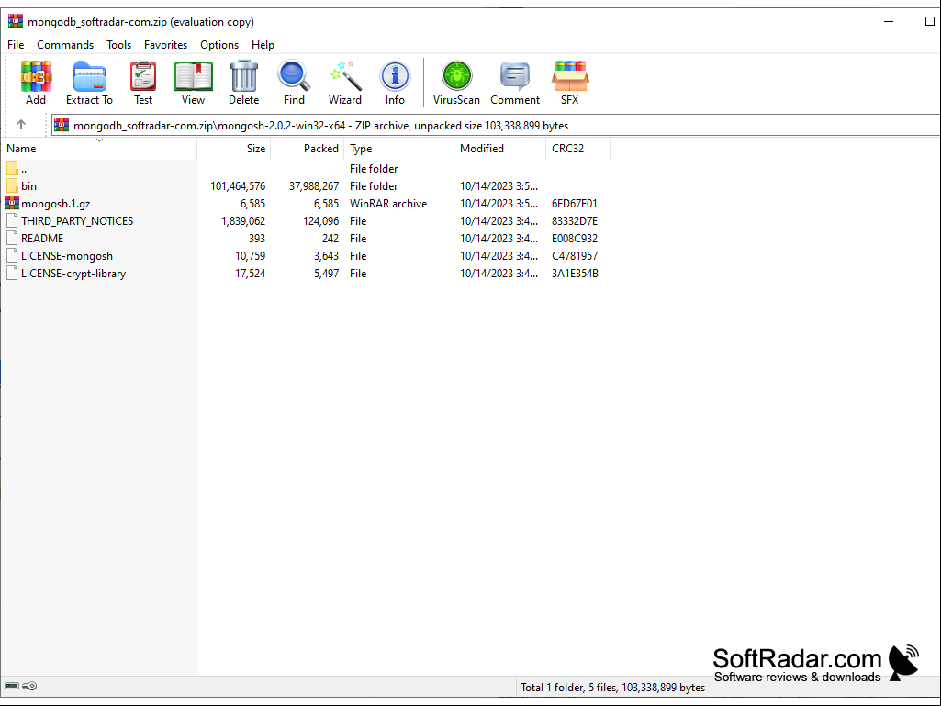This screenshot has width=941, height=706.
Task: Start VirusScan with the green bug icon
Action: point(456,77)
